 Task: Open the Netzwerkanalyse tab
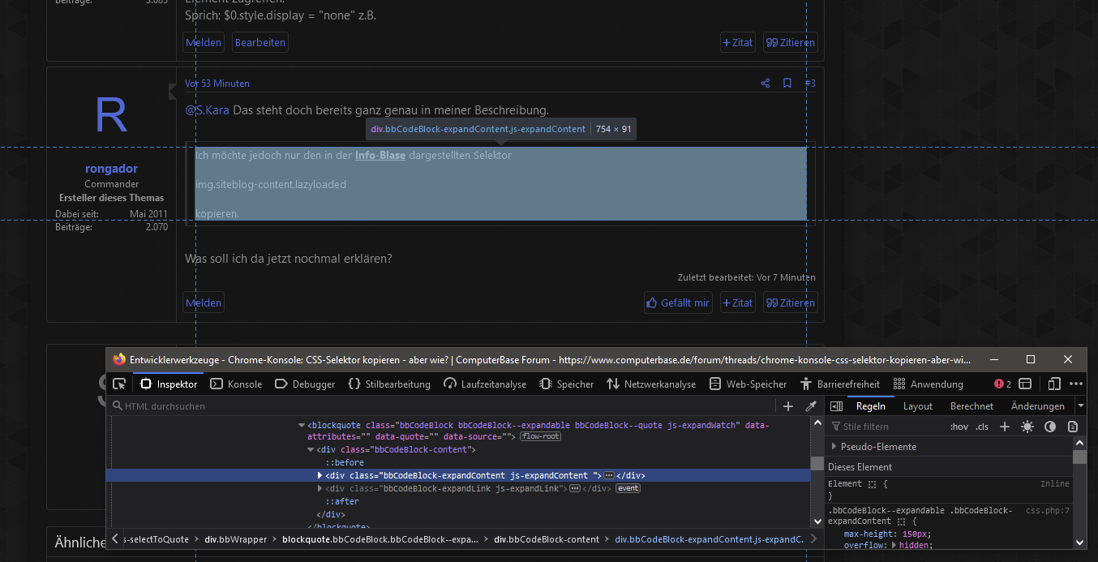(x=651, y=384)
